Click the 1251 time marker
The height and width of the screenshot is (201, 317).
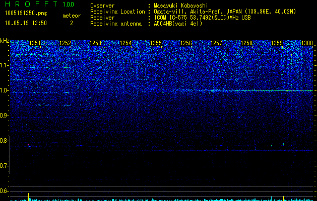pyautogui.click(x=35, y=43)
